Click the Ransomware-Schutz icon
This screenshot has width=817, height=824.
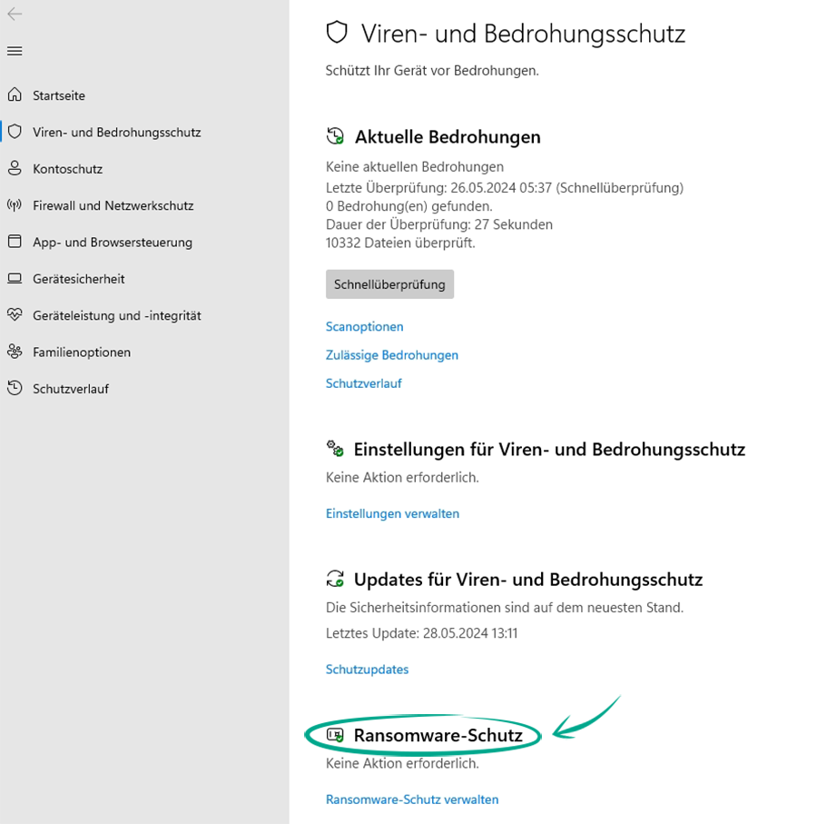(x=335, y=735)
